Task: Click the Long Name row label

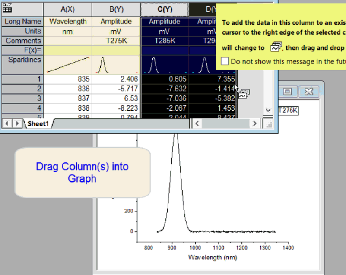Action: click(x=22, y=22)
